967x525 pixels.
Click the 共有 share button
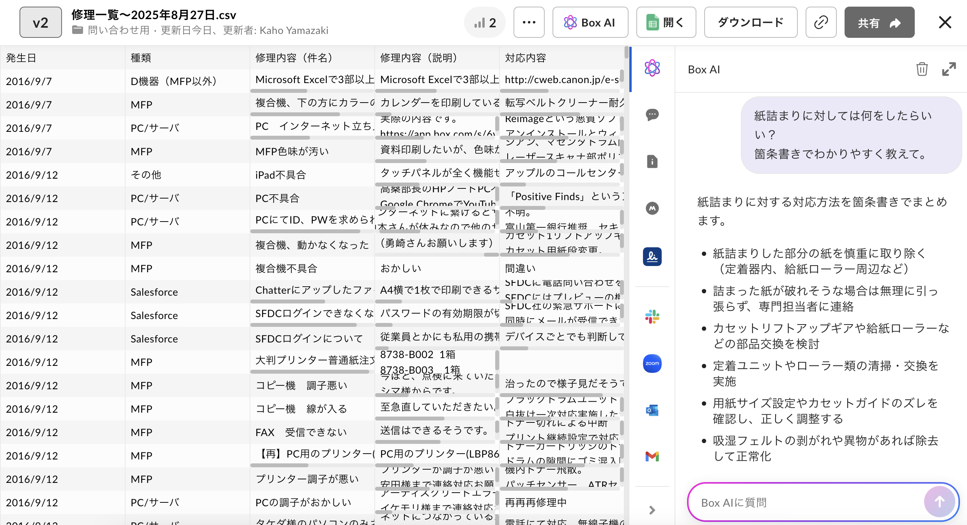click(x=879, y=22)
